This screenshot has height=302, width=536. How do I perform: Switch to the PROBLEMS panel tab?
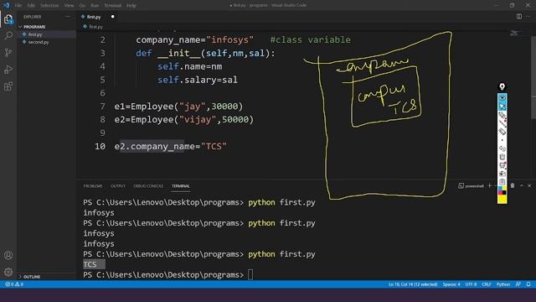click(x=93, y=186)
